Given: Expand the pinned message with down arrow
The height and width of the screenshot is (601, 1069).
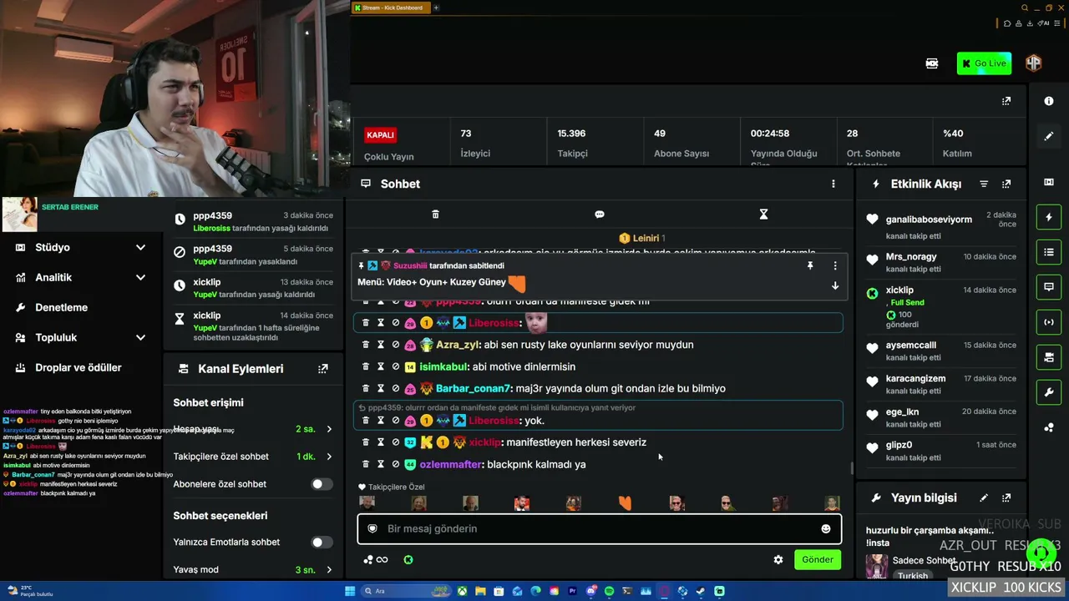Looking at the screenshot, I should [x=835, y=285].
